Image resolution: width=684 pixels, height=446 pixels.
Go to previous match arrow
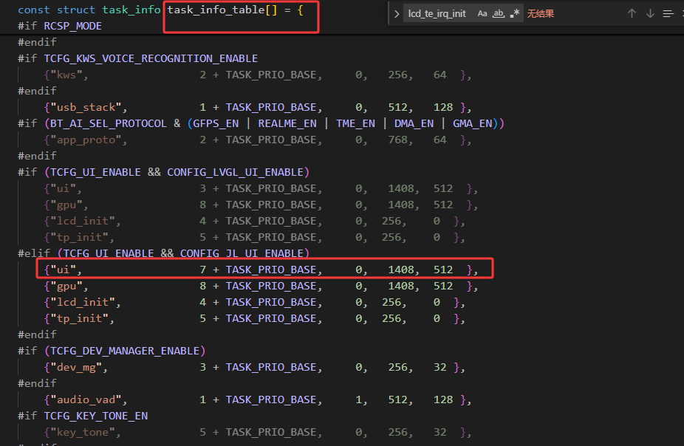pyautogui.click(x=632, y=13)
